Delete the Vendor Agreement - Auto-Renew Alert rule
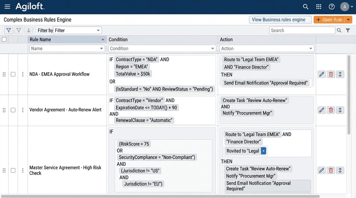 [x=331, y=110]
